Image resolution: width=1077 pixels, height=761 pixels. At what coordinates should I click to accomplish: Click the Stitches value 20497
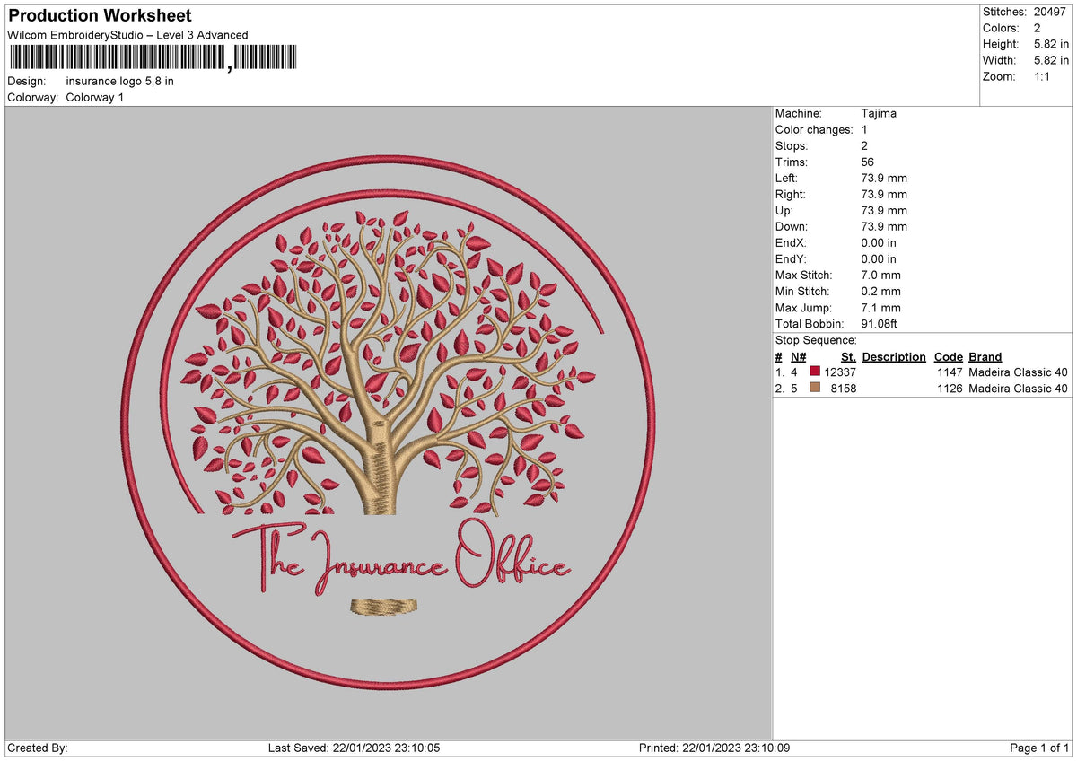click(1051, 12)
